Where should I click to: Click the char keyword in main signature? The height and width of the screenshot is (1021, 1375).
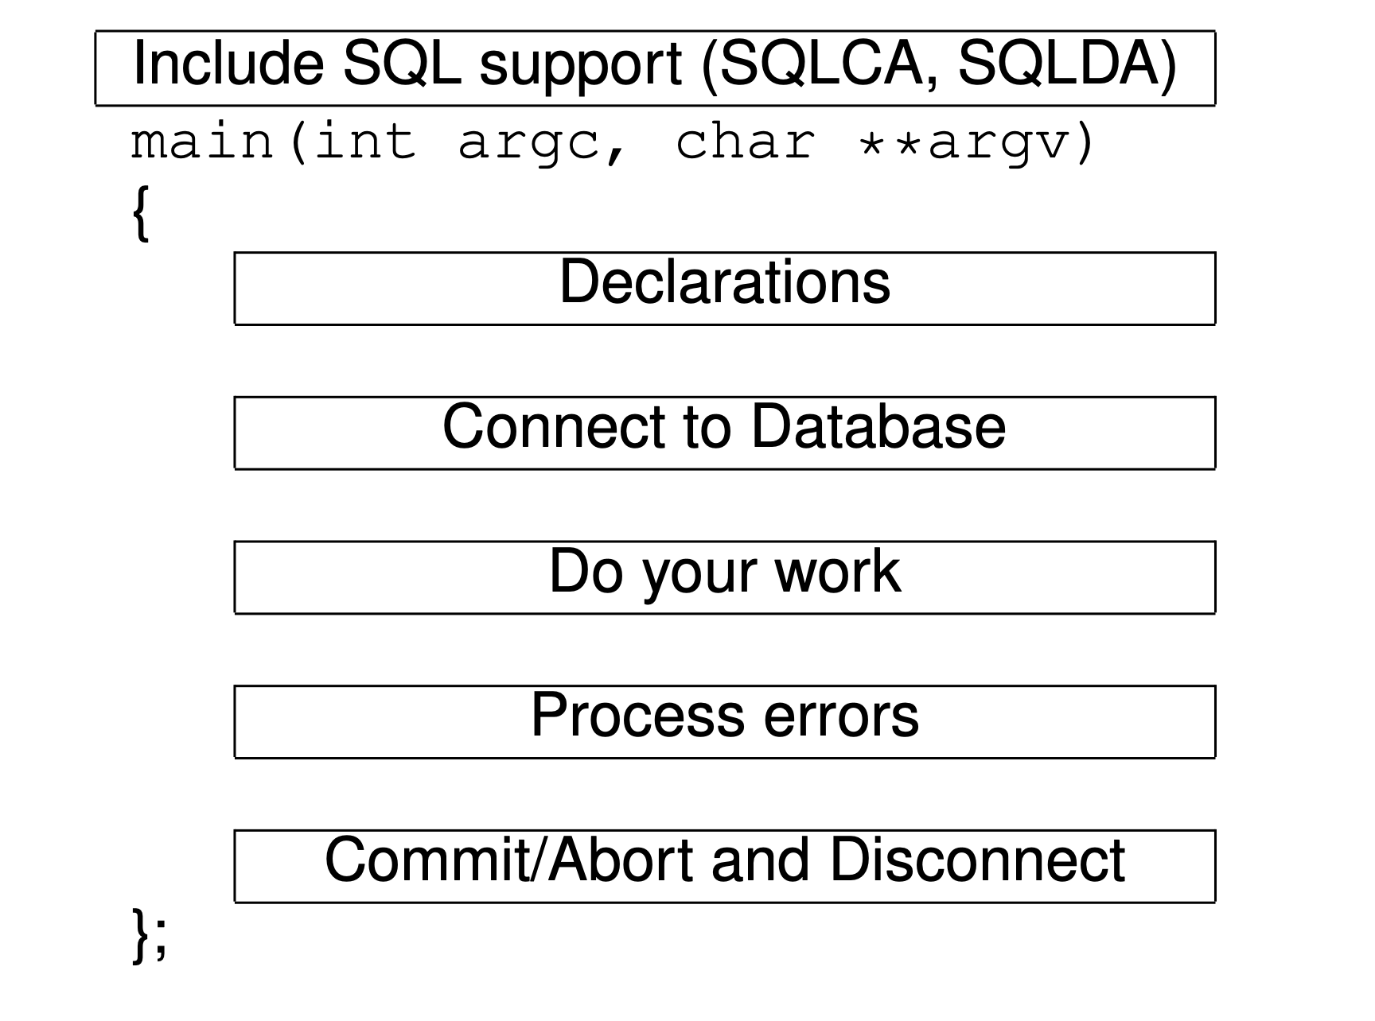pos(745,143)
